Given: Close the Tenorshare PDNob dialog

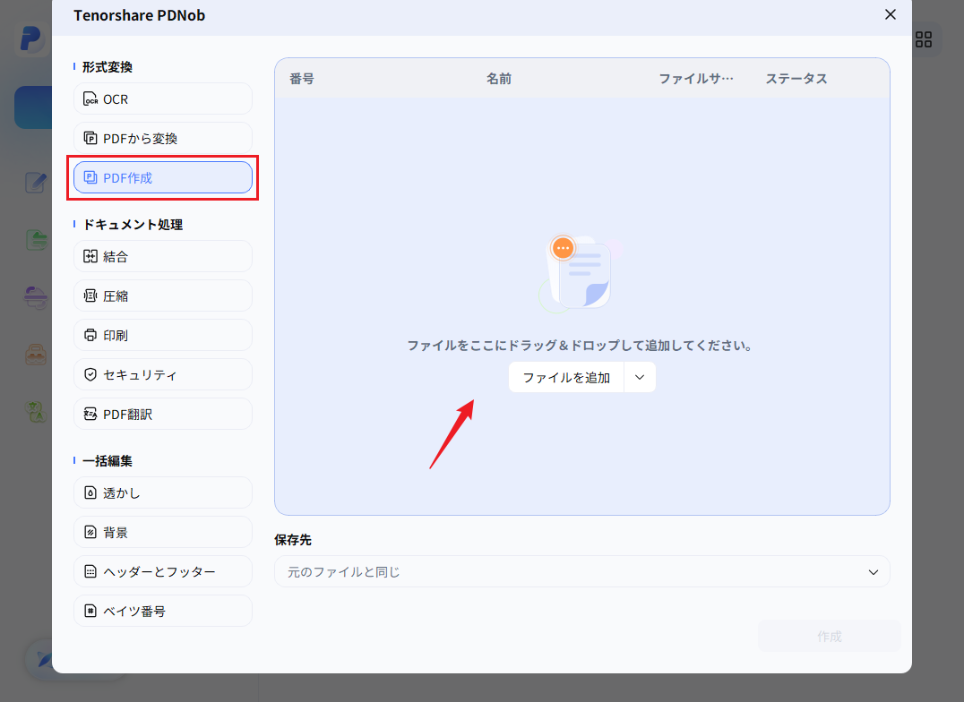Looking at the screenshot, I should [891, 14].
